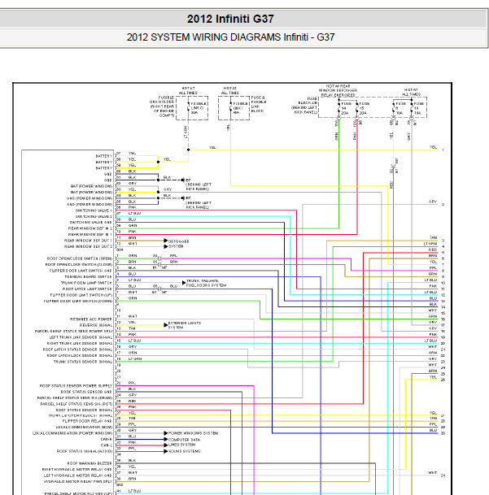Screen dimensions: 489x495
Task: Click the REVERSE SIGNAL pin label
Action: (96, 325)
